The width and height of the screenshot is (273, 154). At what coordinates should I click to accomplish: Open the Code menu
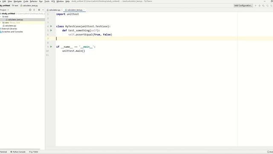[26, 1]
